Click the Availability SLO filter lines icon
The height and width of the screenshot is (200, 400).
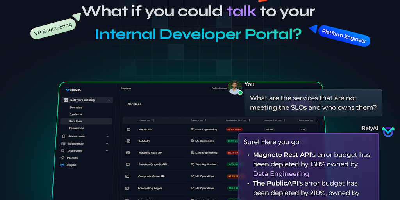[245, 120]
